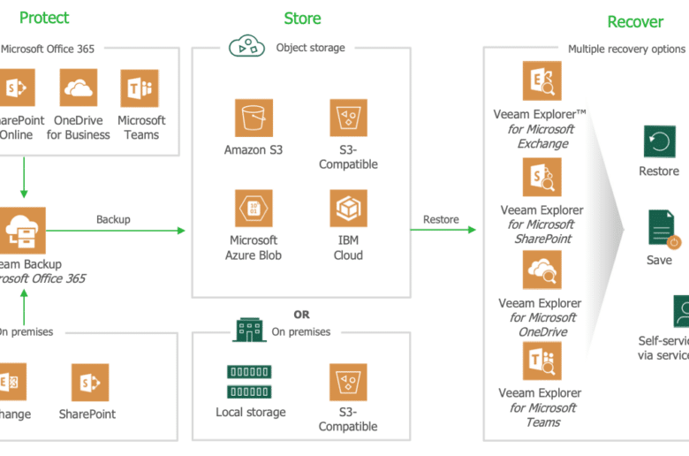The height and width of the screenshot is (456, 689).
Task: Click the Microsoft Office 365 group label
Action: (48, 49)
